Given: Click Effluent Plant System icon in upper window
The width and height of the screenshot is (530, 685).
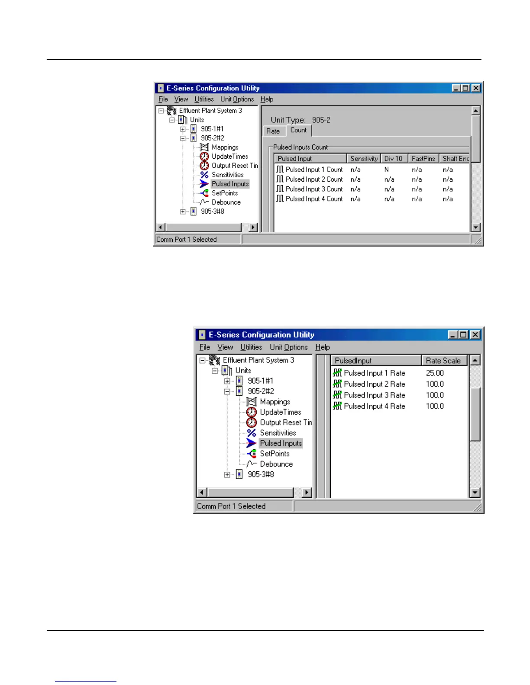Looking at the screenshot, I should point(172,110).
